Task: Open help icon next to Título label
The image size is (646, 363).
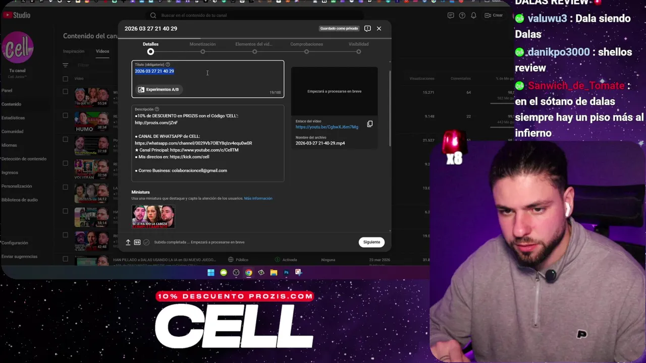Action: [x=168, y=65]
